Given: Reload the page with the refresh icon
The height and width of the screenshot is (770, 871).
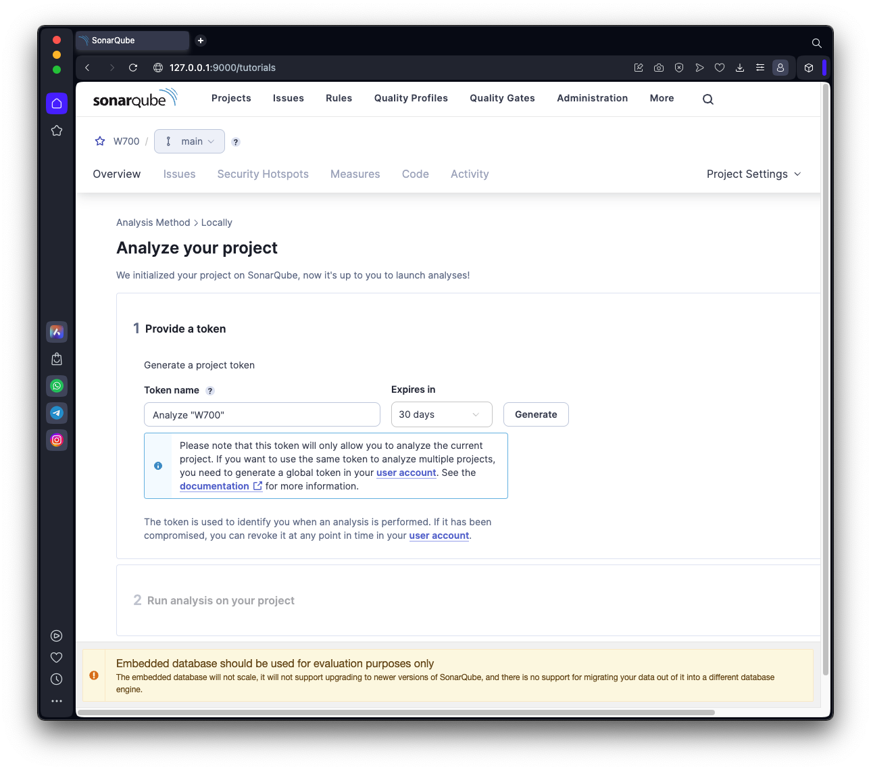Looking at the screenshot, I should (x=133, y=68).
